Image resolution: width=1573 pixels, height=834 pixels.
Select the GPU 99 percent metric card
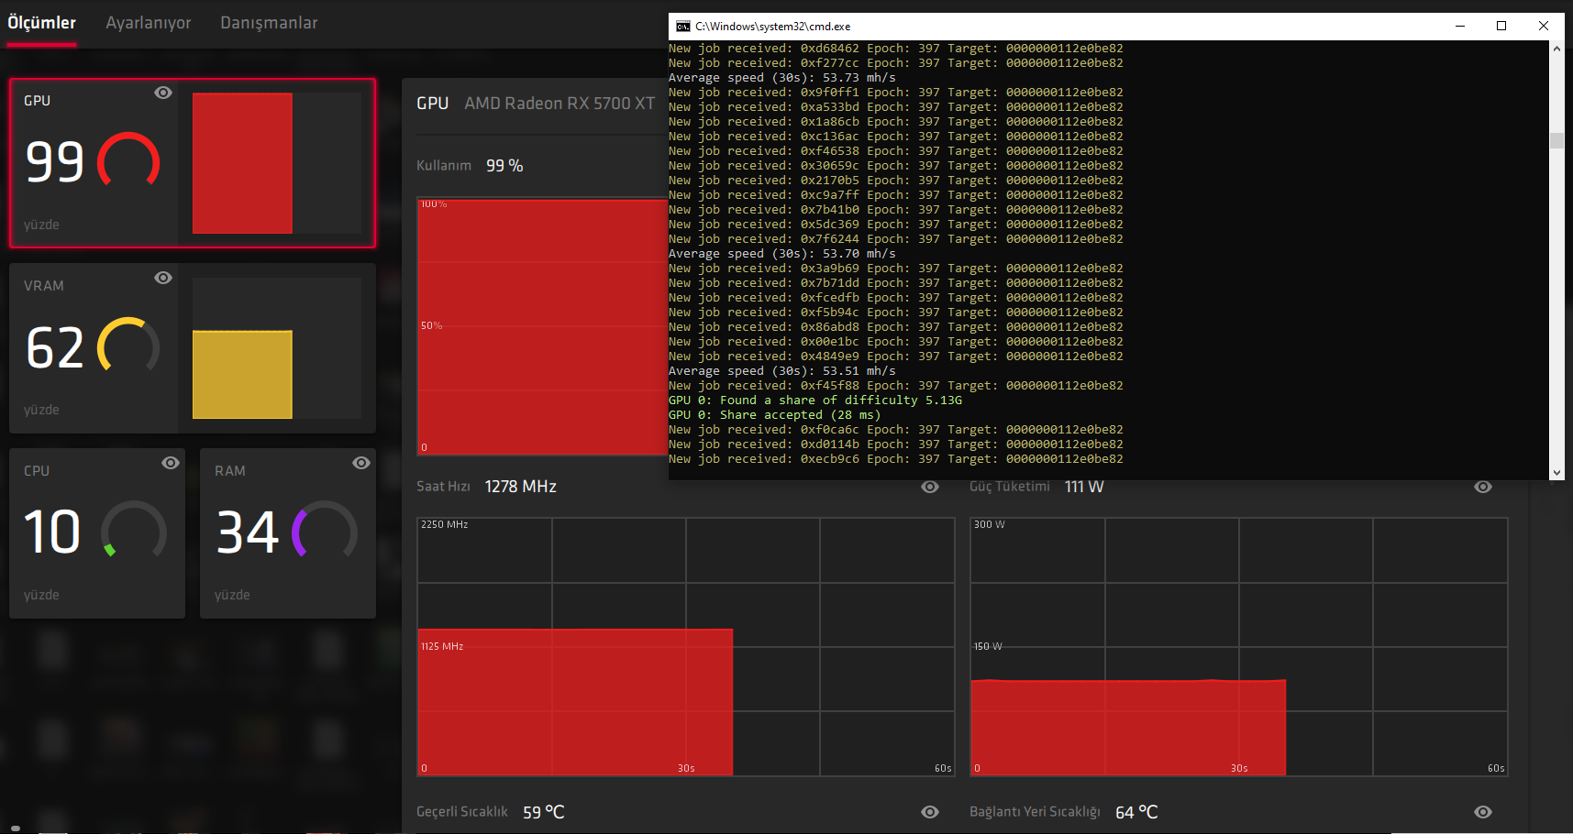[193, 163]
